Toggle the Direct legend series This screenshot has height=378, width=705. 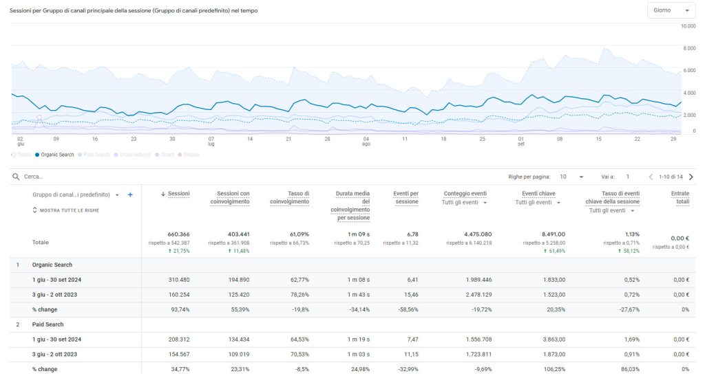pyautogui.click(x=164, y=155)
